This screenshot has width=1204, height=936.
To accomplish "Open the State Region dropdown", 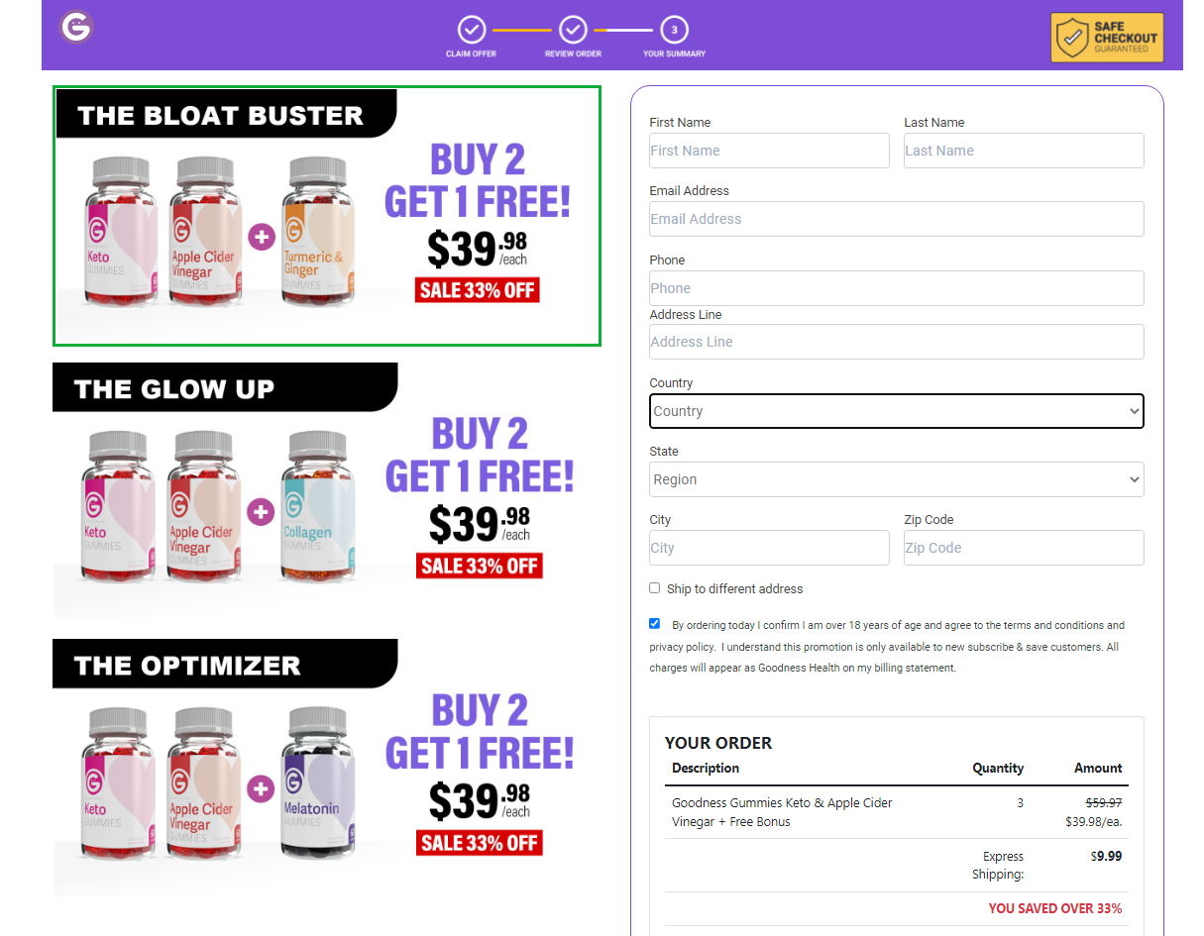I will (x=896, y=479).
